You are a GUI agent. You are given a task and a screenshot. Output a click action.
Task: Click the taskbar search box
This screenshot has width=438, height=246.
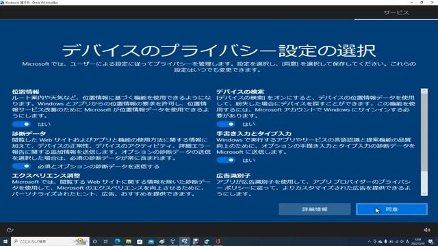[50, 241]
